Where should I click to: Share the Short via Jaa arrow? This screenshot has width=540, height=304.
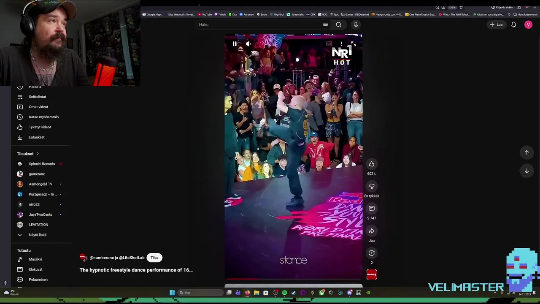click(372, 231)
